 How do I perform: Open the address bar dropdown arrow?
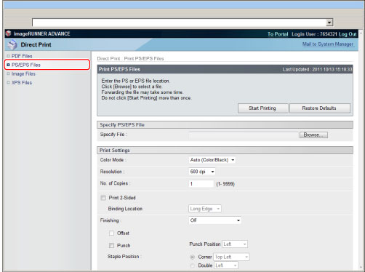[x=329, y=23]
